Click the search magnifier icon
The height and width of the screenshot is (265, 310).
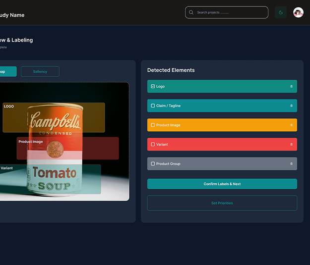[x=191, y=12]
